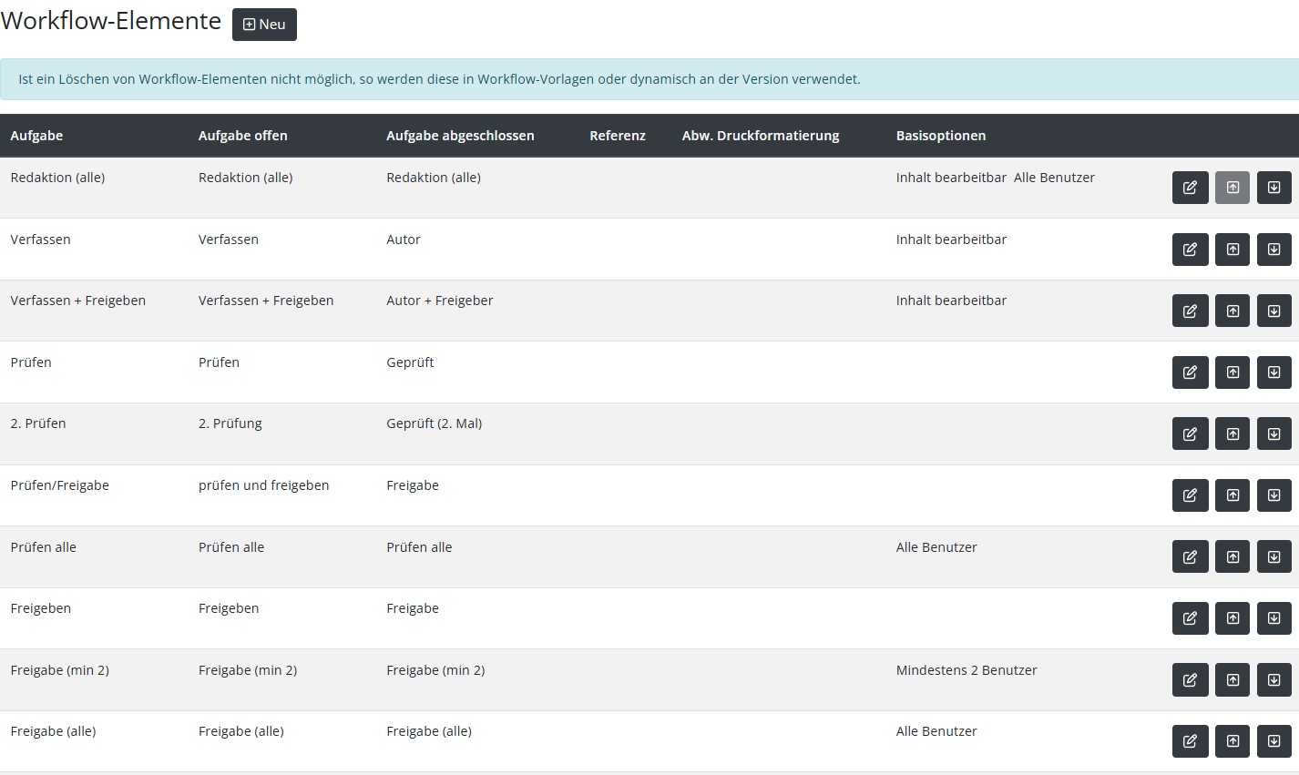Edit the '2. Prüfen' workflow element
This screenshot has height=775, width=1299.
(x=1190, y=433)
